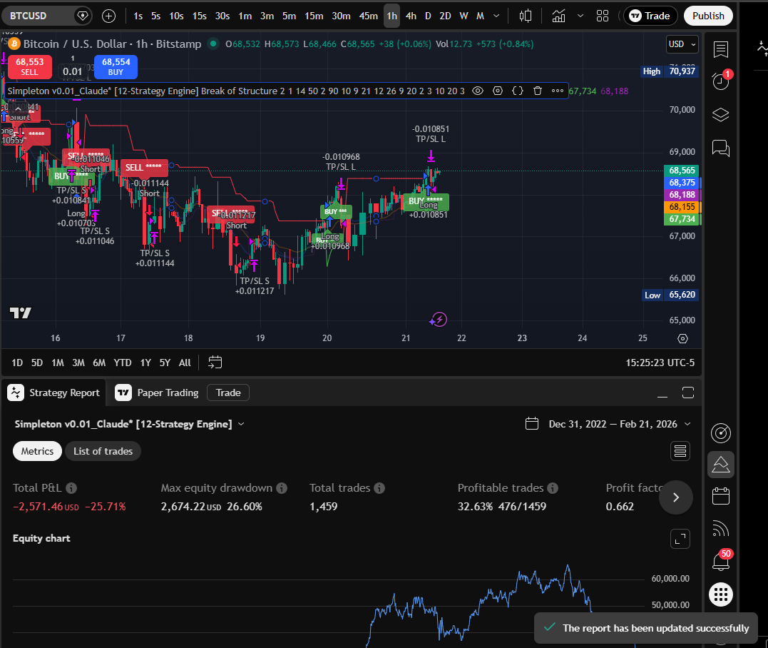Open the Simpleton strategy settings gear
The image size is (768, 648).
pyautogui.click(x=497, y=91)
